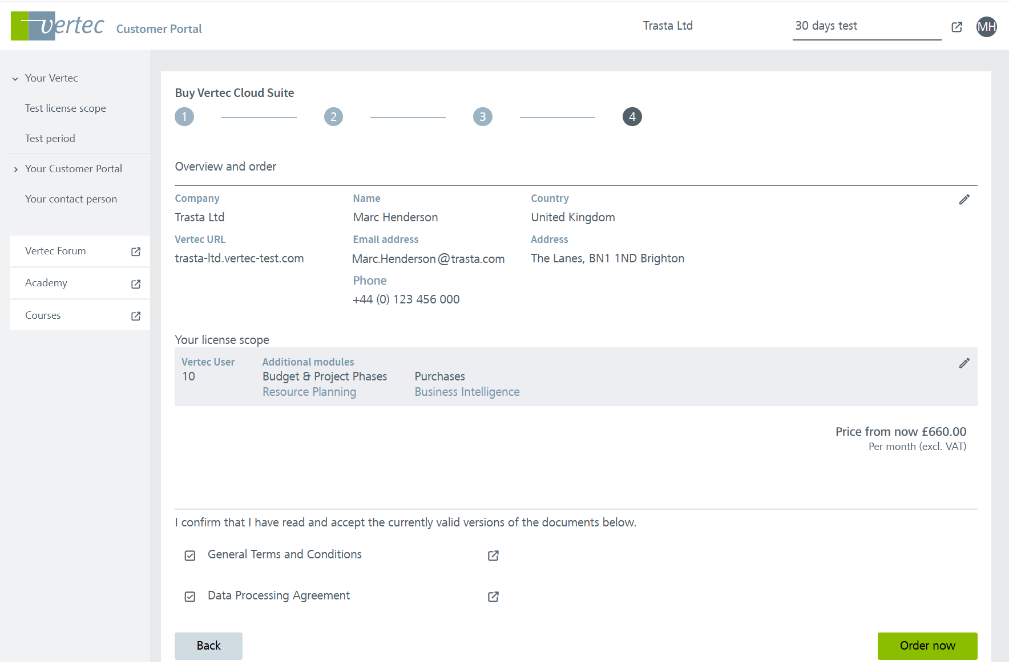Collapse the Your Vertec section
1009x665 pixels.
[x=15, y=79]
